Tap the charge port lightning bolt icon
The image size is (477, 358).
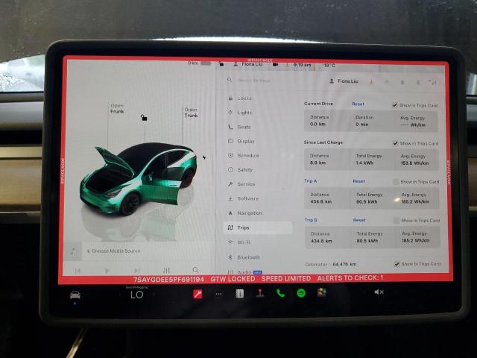204,157
